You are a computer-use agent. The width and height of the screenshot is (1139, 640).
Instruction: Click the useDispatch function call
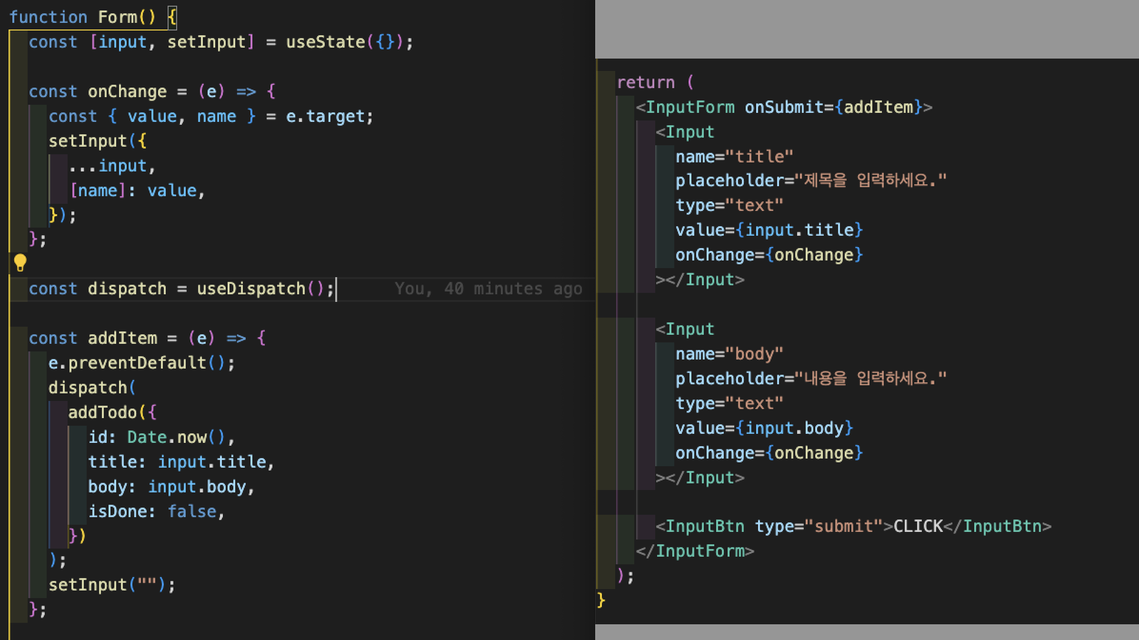tap(251, 289)
